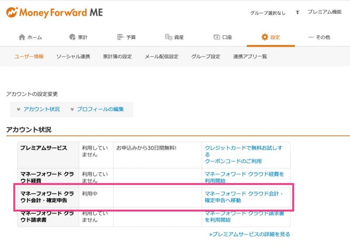This screenshot has width=350, height=244.
Task: Click the pie chart icon beside 家計
Action: point(72,37)
